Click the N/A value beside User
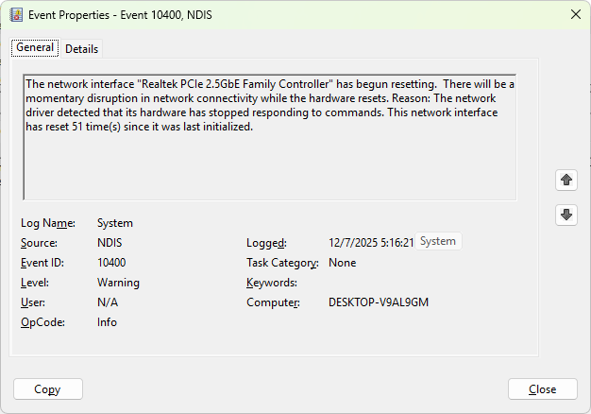The height and width of the screenshot is (414, 591). 108,302
